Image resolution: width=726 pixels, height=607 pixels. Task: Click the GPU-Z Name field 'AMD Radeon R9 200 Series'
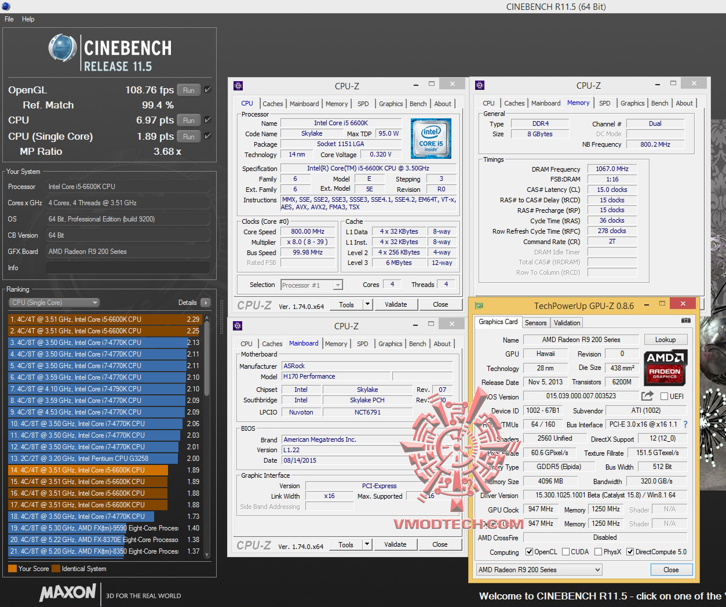[581, 340]
